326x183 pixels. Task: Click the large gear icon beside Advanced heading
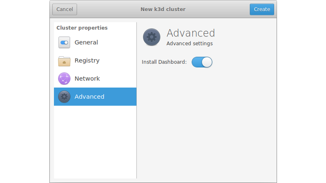152,37
